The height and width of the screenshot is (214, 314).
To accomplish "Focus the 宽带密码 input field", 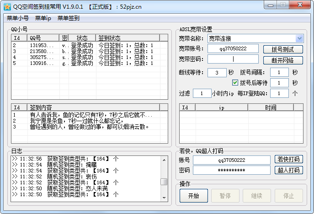I will coord(233,59).
